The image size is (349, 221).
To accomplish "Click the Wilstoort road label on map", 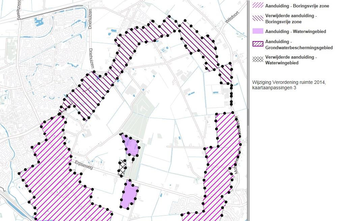I will pyautogui.click(x=232, y=17).
